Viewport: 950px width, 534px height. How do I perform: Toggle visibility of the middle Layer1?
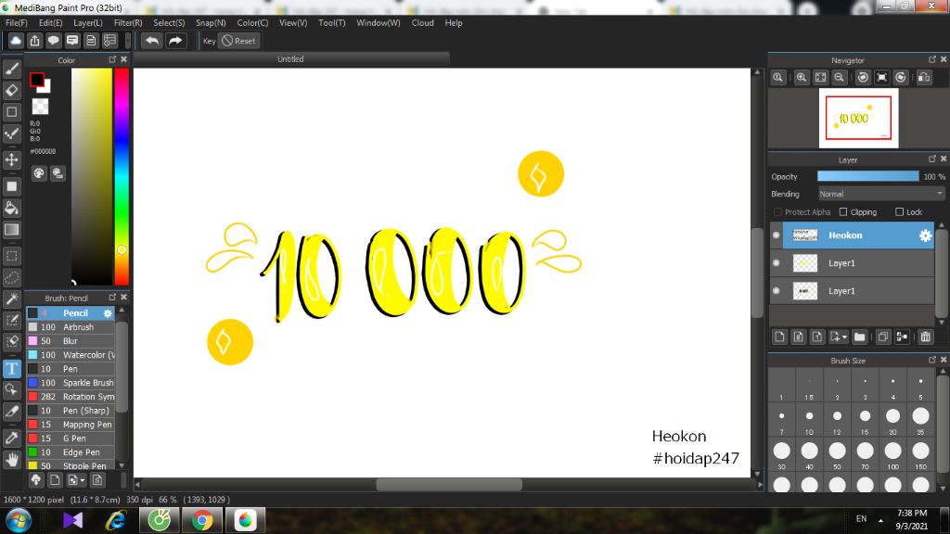click(x=777, y=262)
